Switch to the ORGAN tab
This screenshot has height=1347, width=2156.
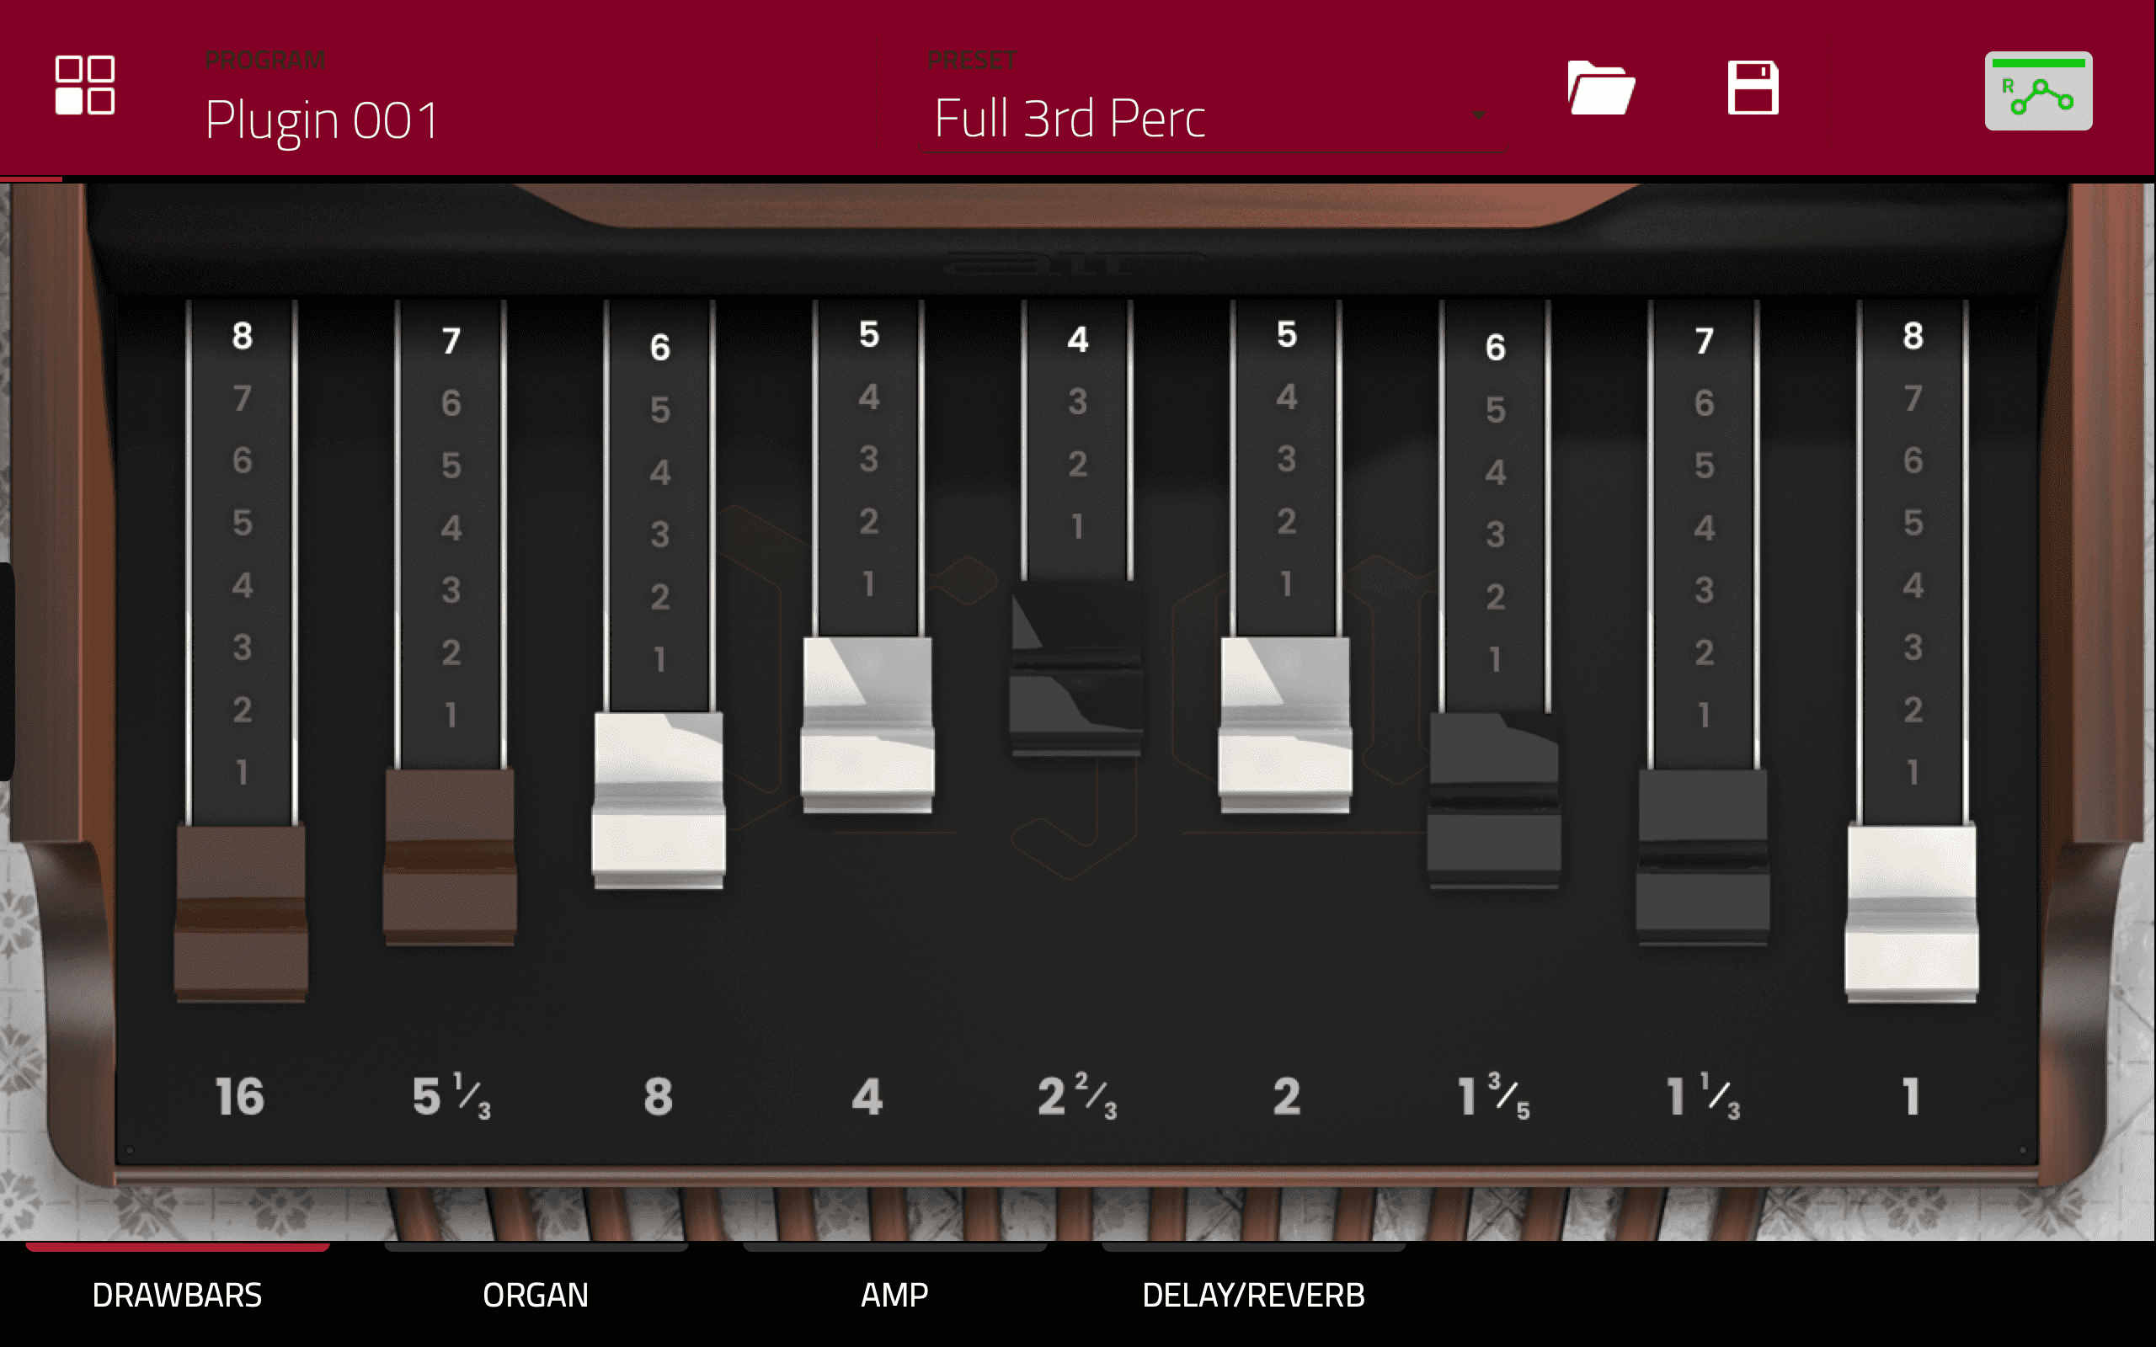coord(536,1294)
